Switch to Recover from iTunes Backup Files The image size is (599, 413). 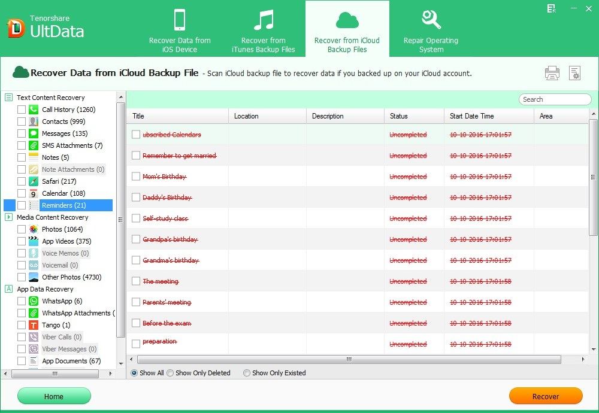[264, 29]
